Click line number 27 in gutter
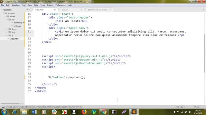Screen dimensions: 206x115 (29, 56)
